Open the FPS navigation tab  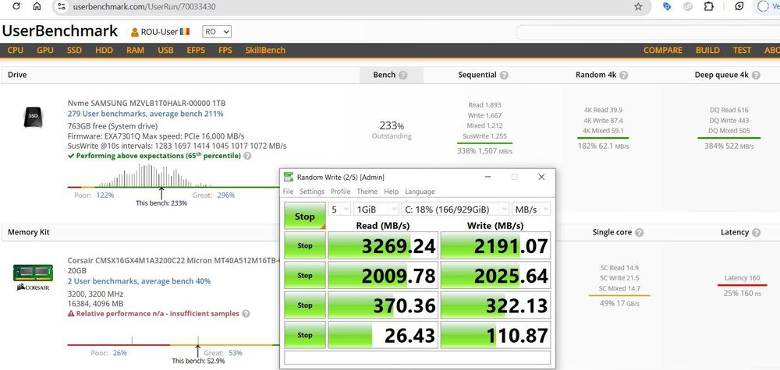pyautogui.click(x=225, y=50)
